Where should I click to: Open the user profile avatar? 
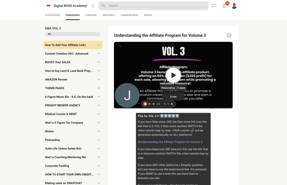[234, 6]
